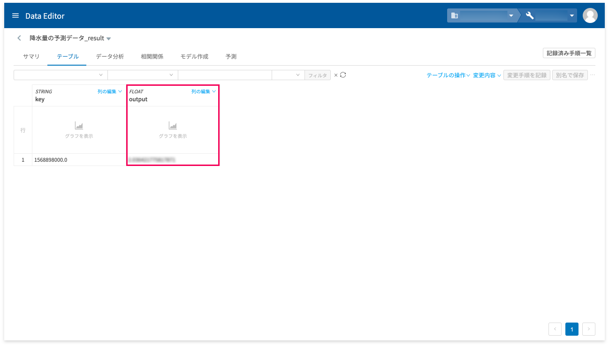Click the フィルタ button

pyautogui.click(x=318, y=75)
